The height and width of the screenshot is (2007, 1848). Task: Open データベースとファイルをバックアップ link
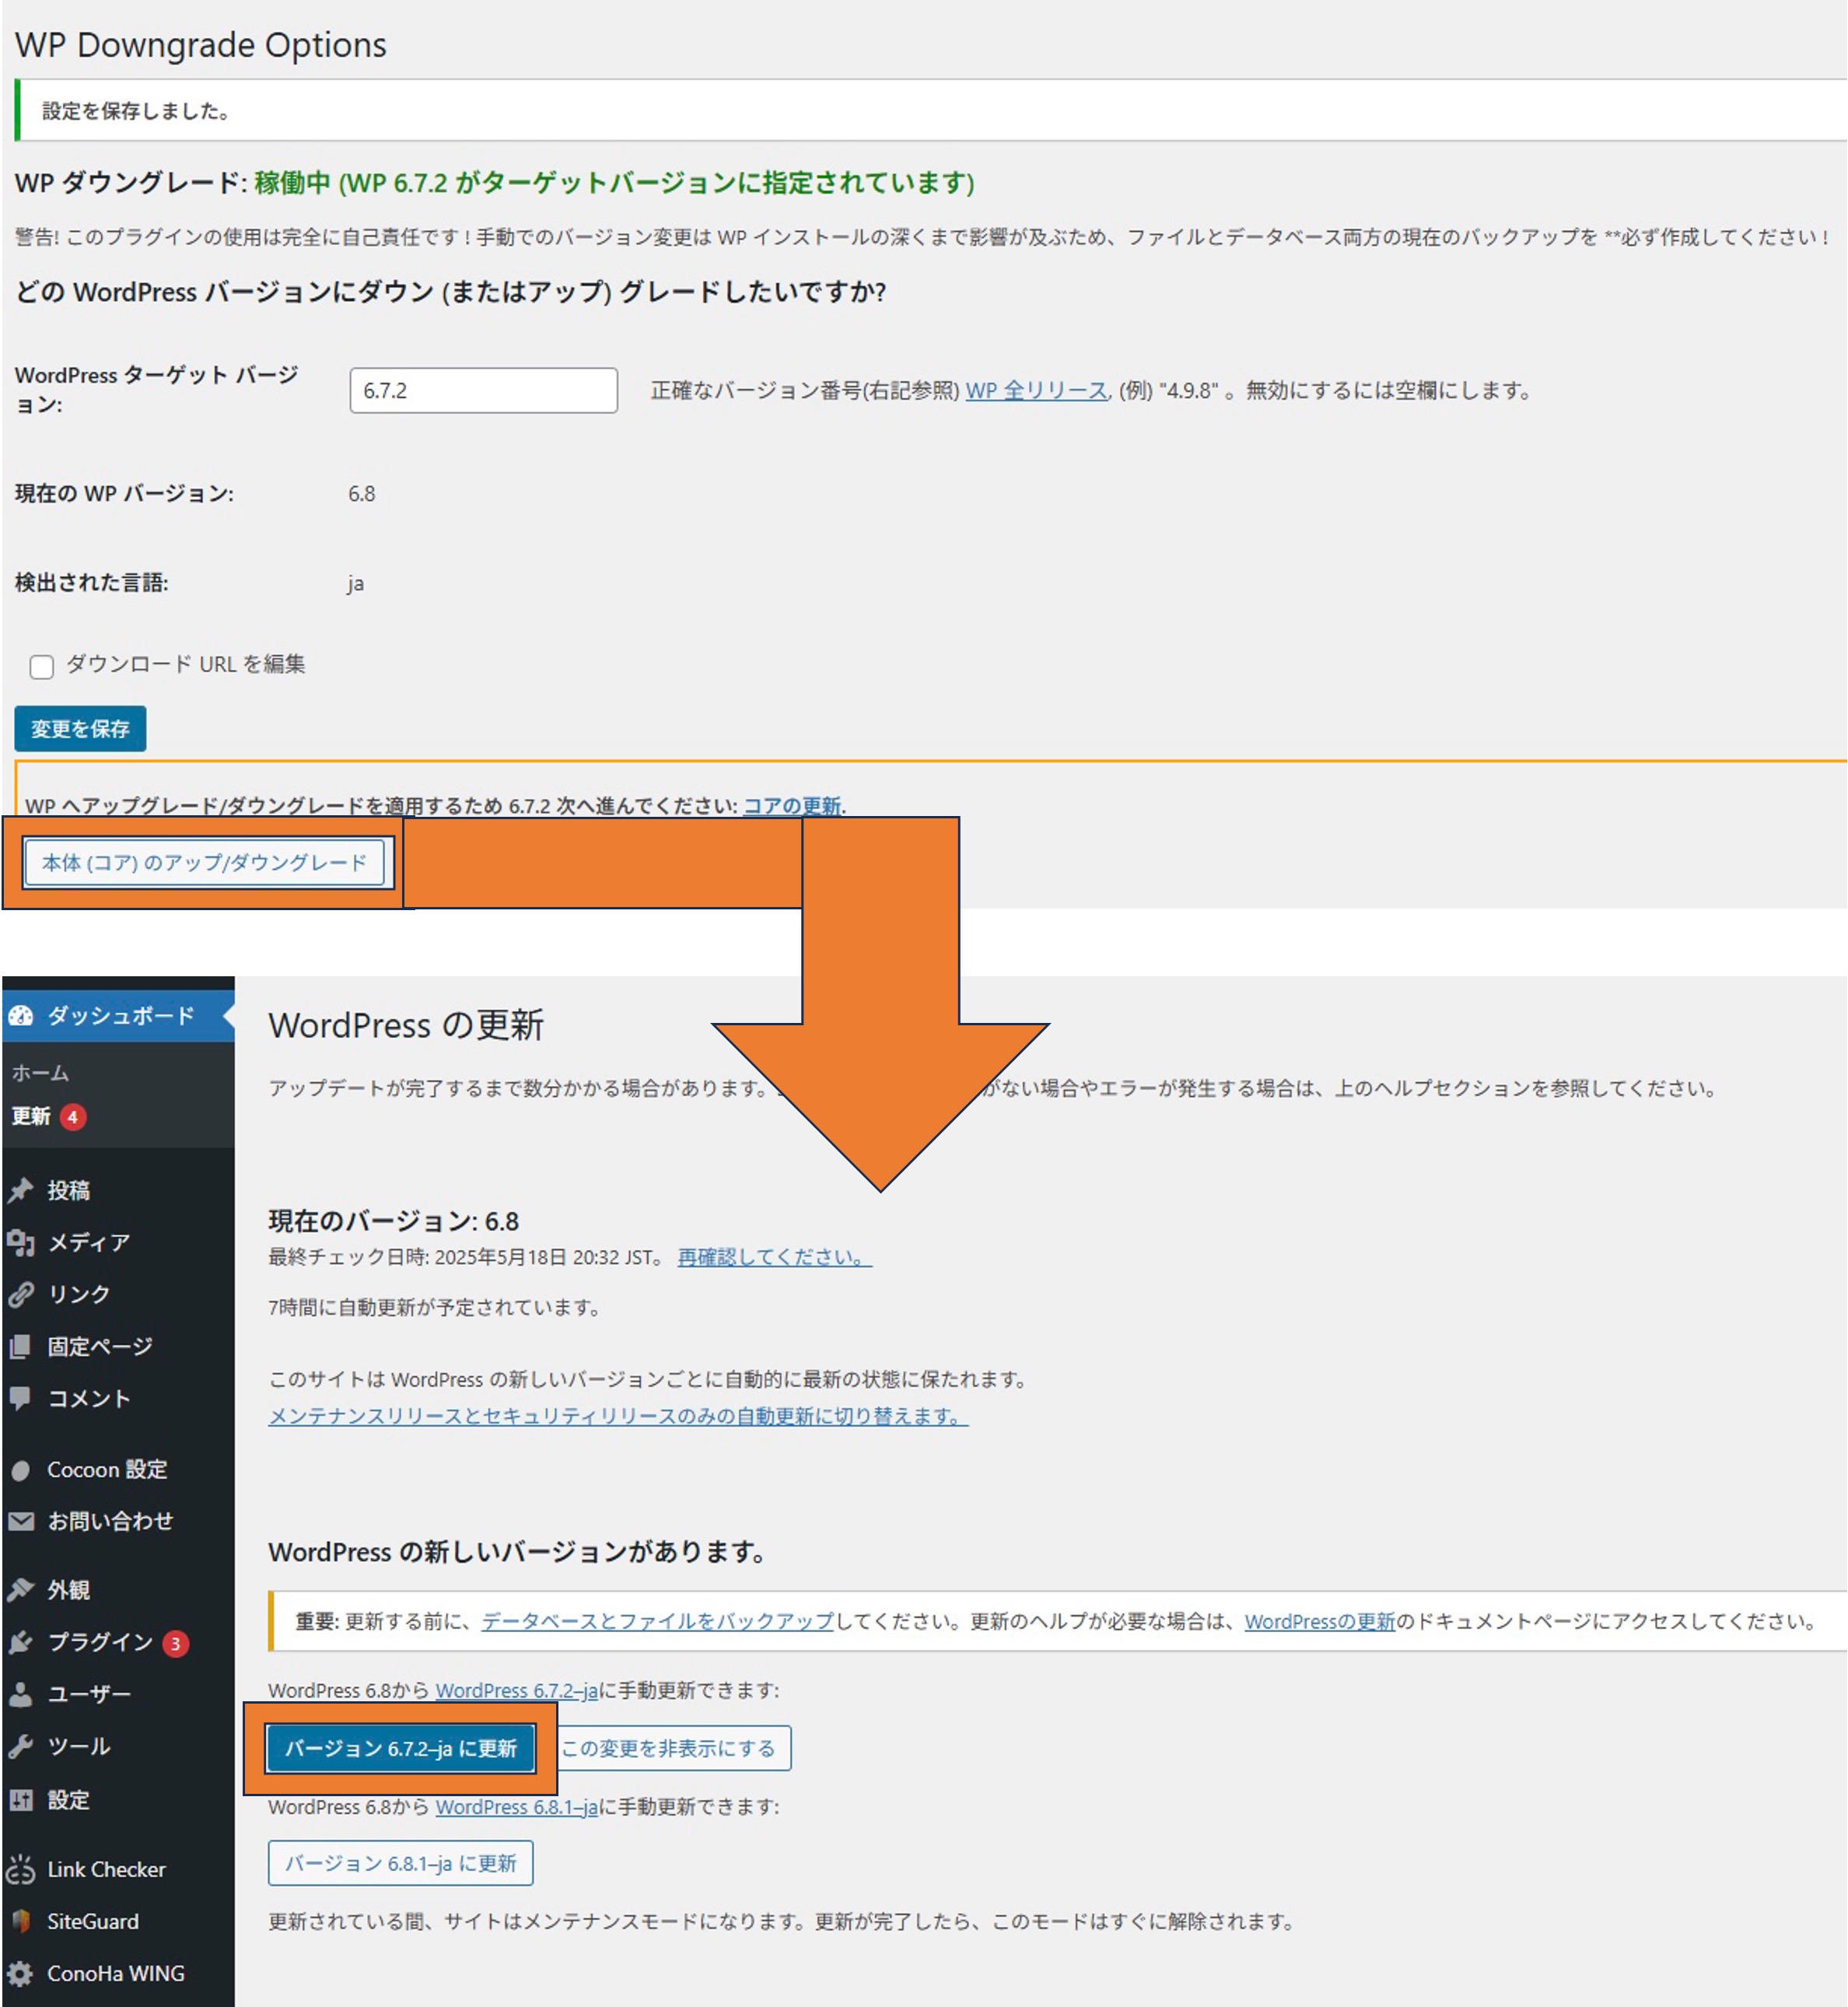(657, 1621)
